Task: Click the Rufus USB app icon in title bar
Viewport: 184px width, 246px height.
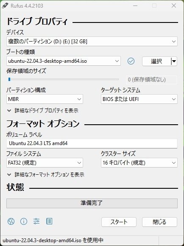Action: (x=5, y=6)
